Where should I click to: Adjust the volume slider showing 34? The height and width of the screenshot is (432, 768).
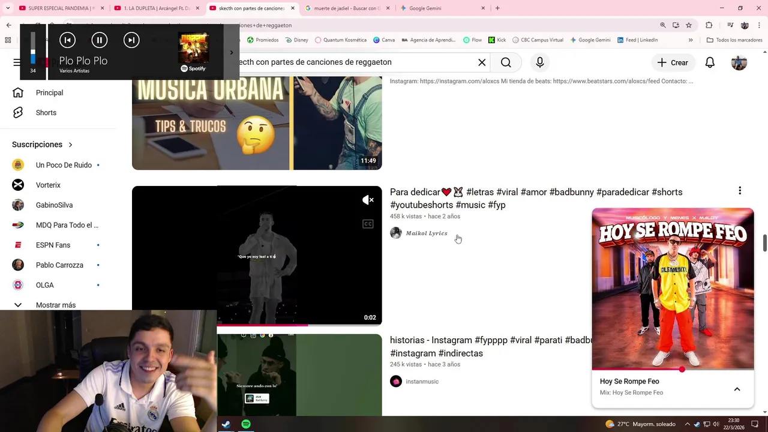click(33, 49)
